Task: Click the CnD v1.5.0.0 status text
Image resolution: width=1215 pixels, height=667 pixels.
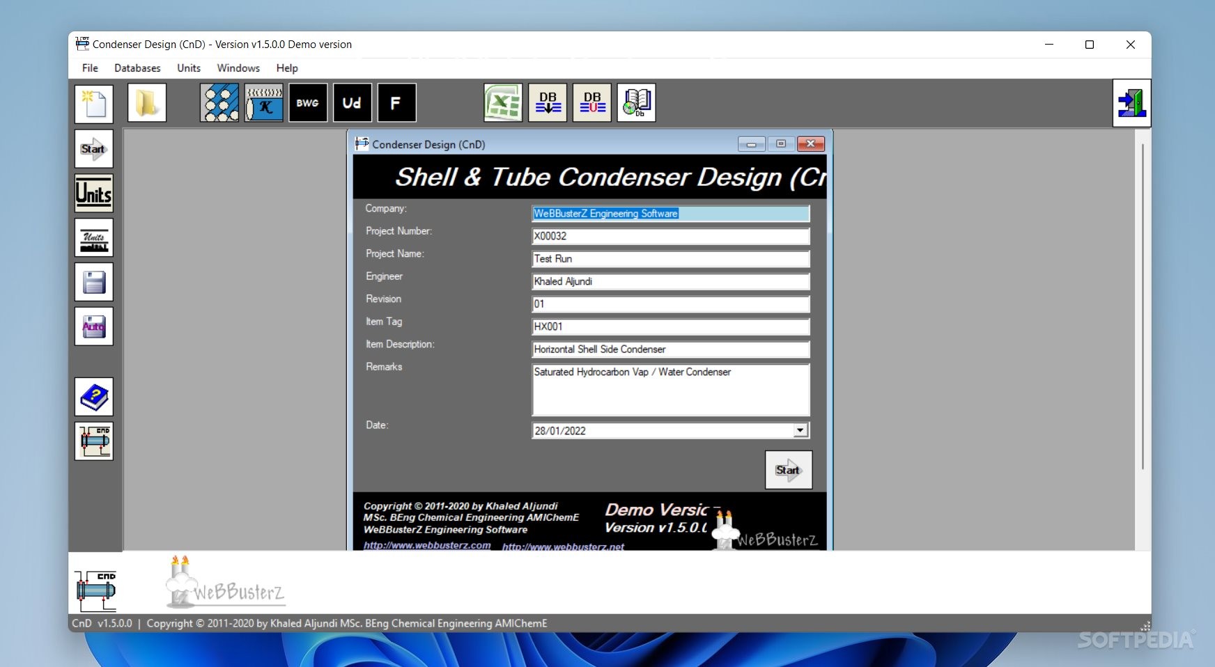Action: point(102,623)
